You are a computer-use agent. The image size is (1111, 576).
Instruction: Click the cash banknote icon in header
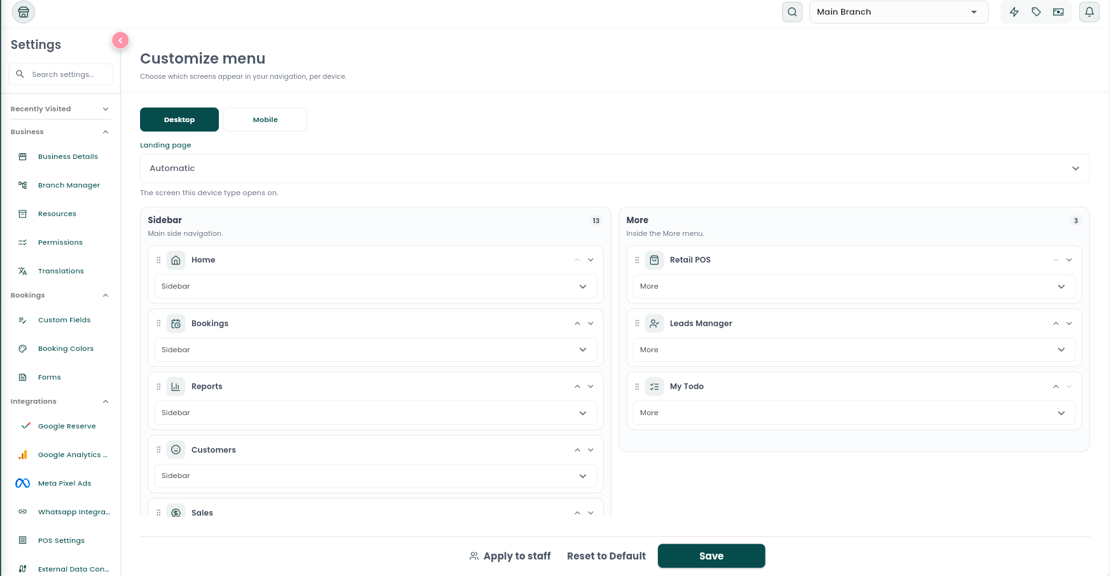[1059, 12]
